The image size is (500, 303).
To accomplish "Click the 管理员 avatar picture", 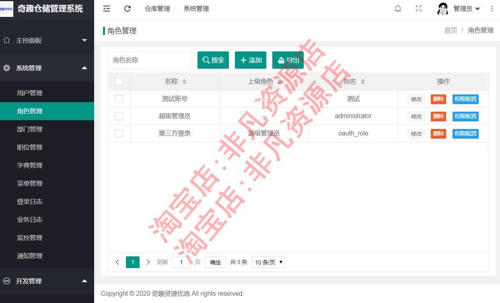I will pos(442,8).
